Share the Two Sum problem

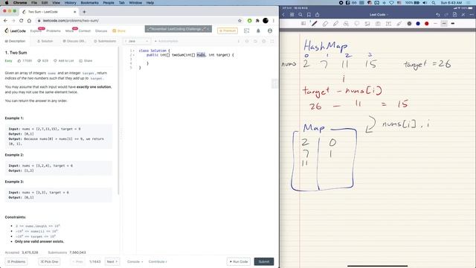point(86,61)
